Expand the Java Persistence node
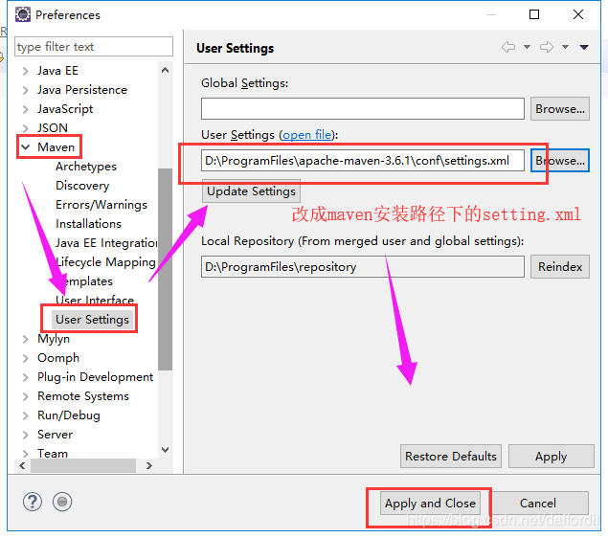 coord(26,90)
